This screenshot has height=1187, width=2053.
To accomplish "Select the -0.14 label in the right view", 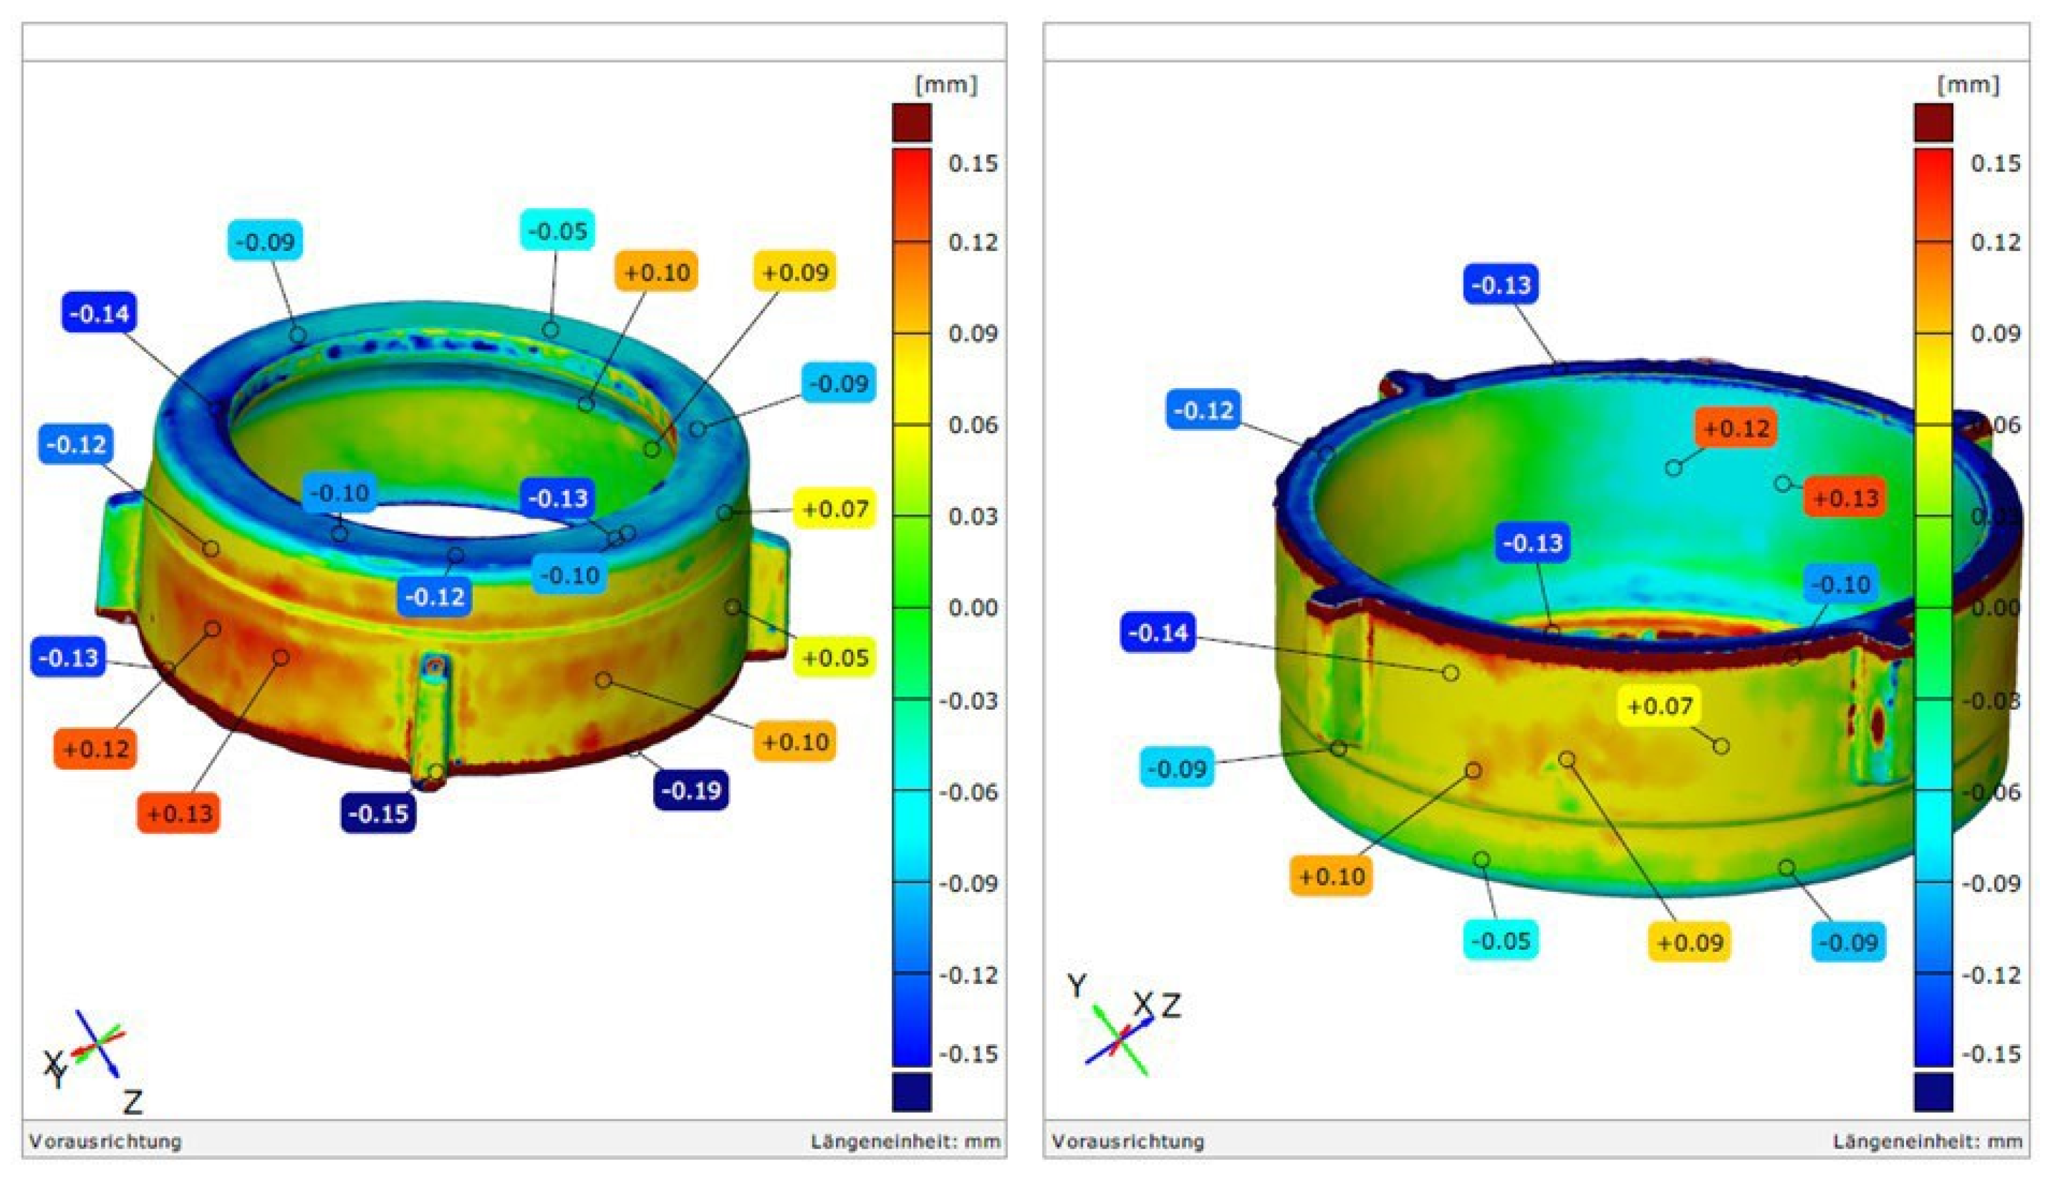I will click(x=1158, y=632).
